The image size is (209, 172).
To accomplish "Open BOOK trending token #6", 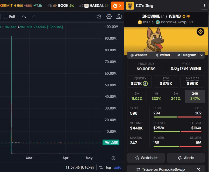I will pos(61,6).
